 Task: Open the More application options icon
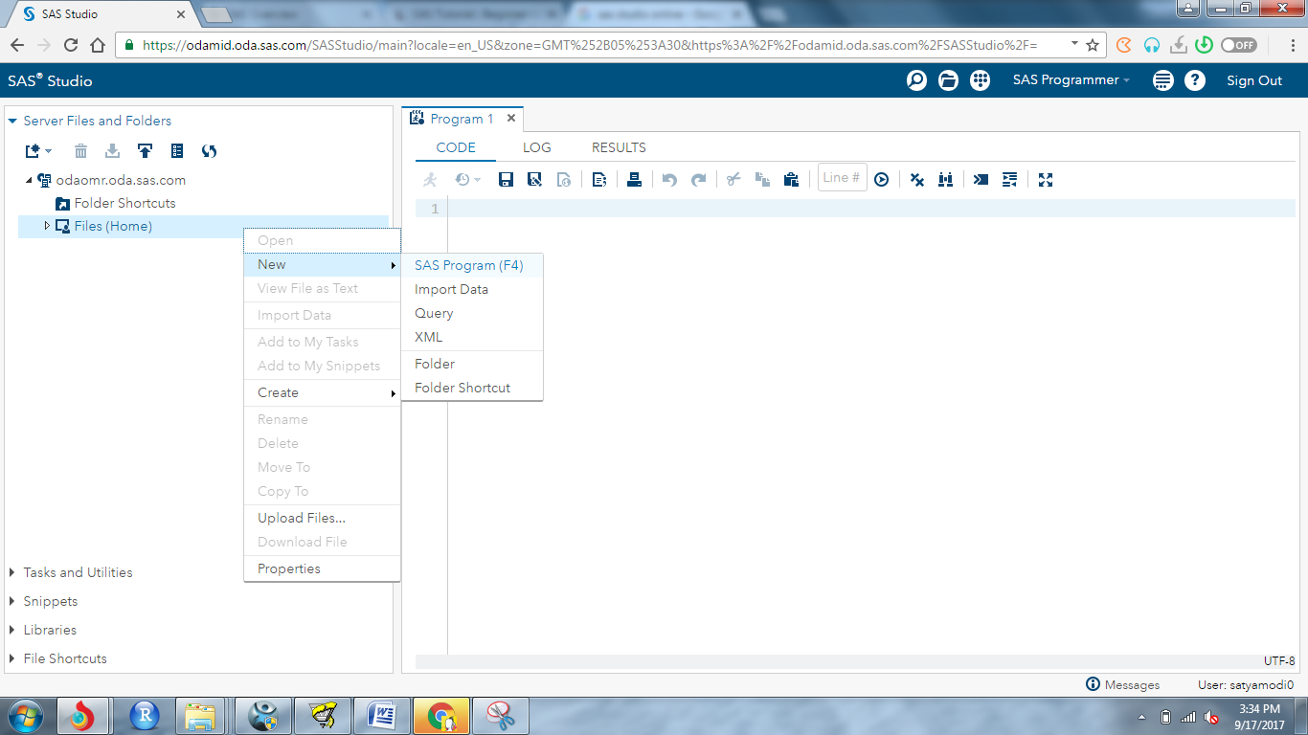click(x=1163, y=80)
